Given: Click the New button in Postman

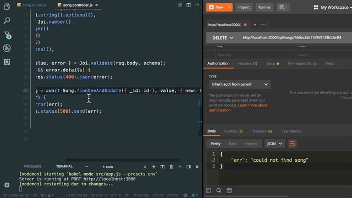Looking at the screenshot, I should tap(216, 7).
